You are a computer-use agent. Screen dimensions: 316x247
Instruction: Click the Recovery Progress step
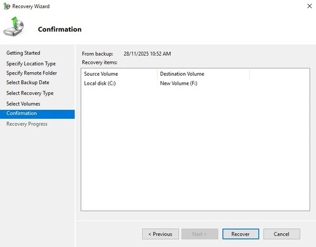coord(27,124)
